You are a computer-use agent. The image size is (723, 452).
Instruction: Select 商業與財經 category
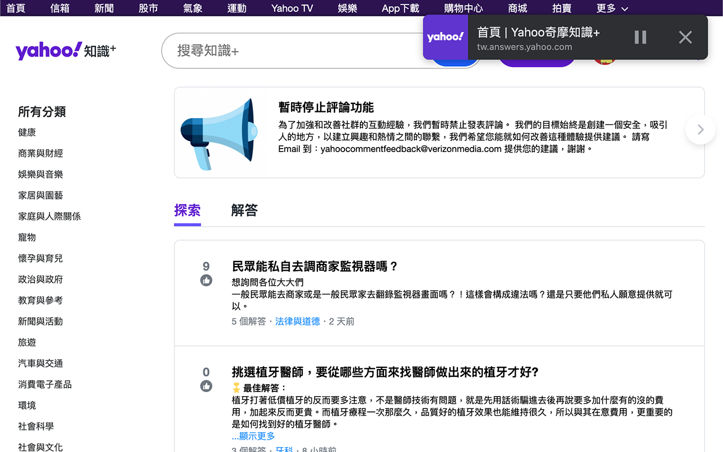pyautogui.click(x=41, y=153)
